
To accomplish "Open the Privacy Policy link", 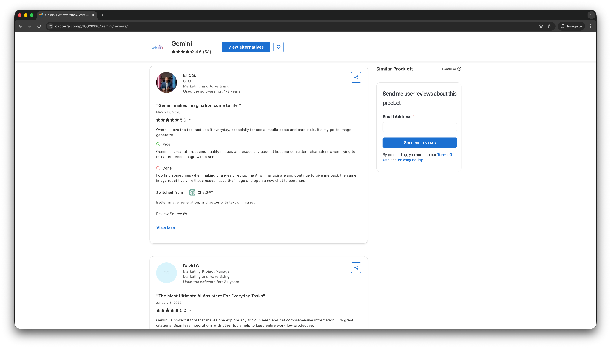I will click(410, 160).
